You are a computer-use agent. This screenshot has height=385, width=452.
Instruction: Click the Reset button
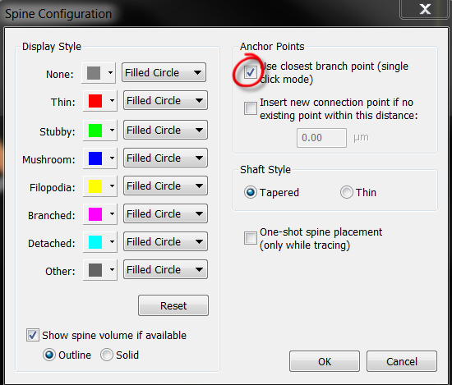tap(173, 305)
